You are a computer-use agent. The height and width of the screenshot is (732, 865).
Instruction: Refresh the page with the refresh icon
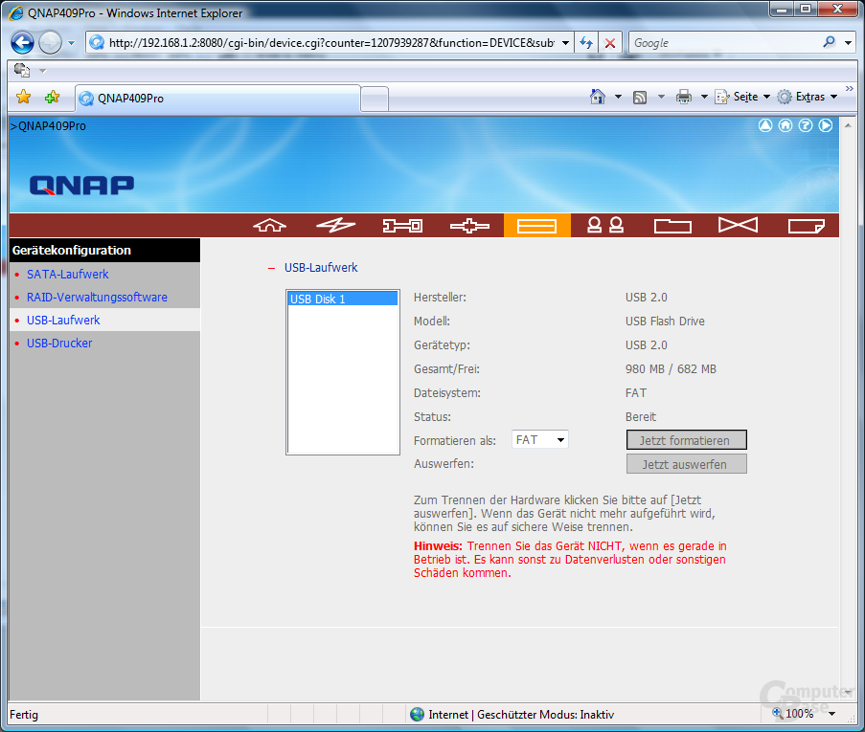point(586,42)
